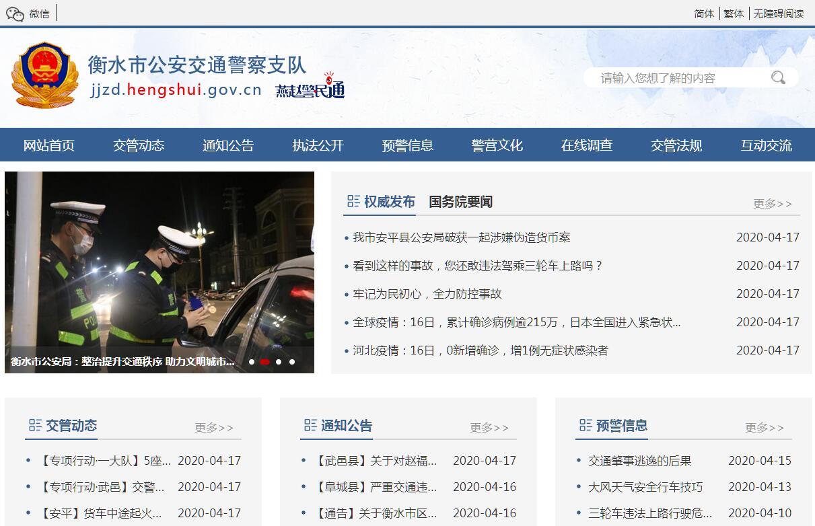Switch language to 繁体
Screen dimensions: 815x526
click(734, 13)
